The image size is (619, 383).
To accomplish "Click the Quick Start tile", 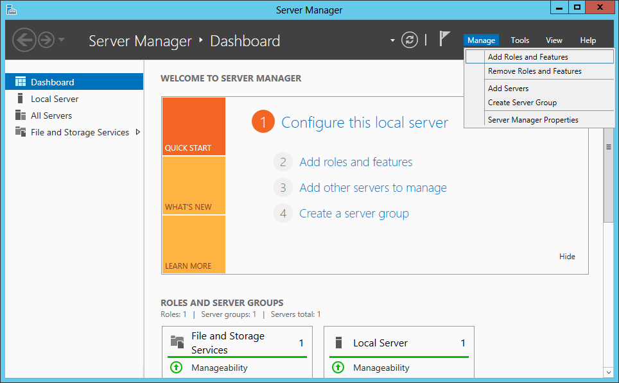I will tap(194, 126).
